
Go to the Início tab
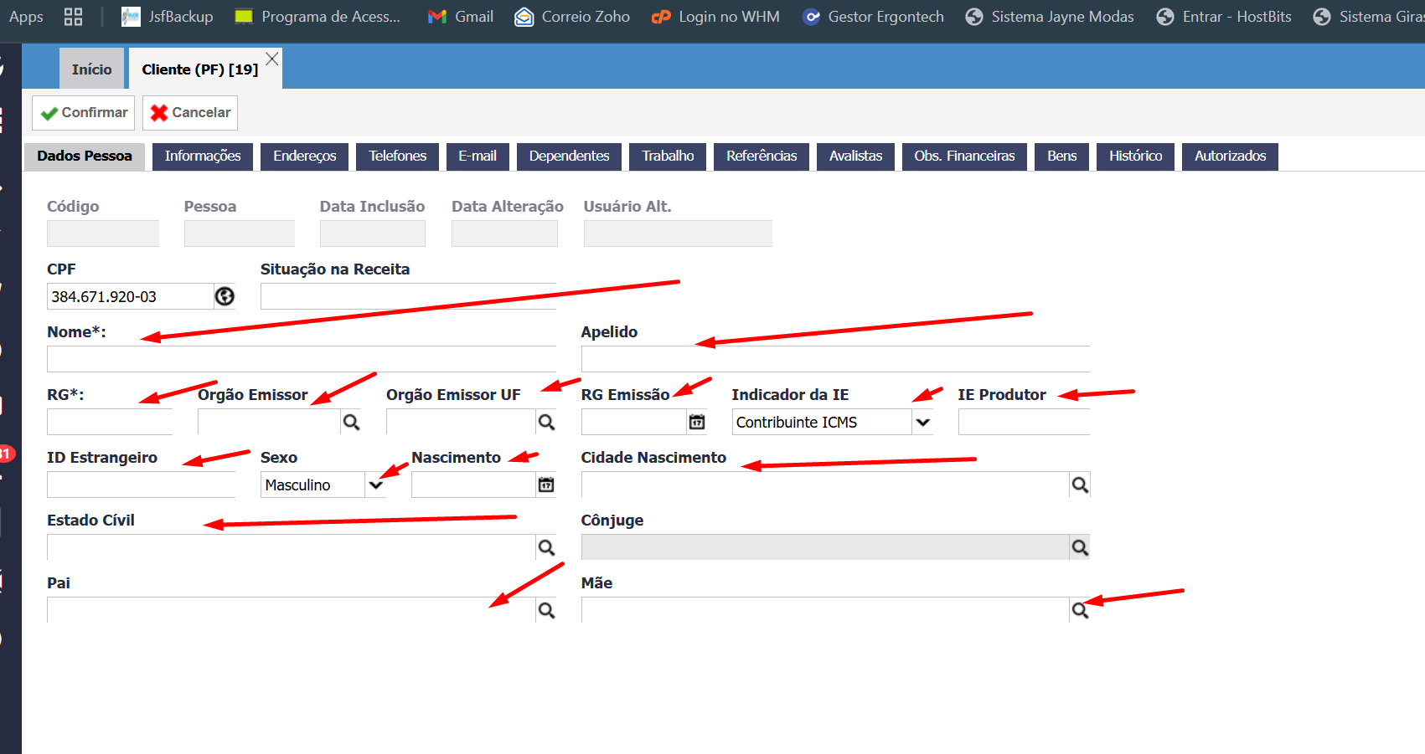[x=92, y=69]
